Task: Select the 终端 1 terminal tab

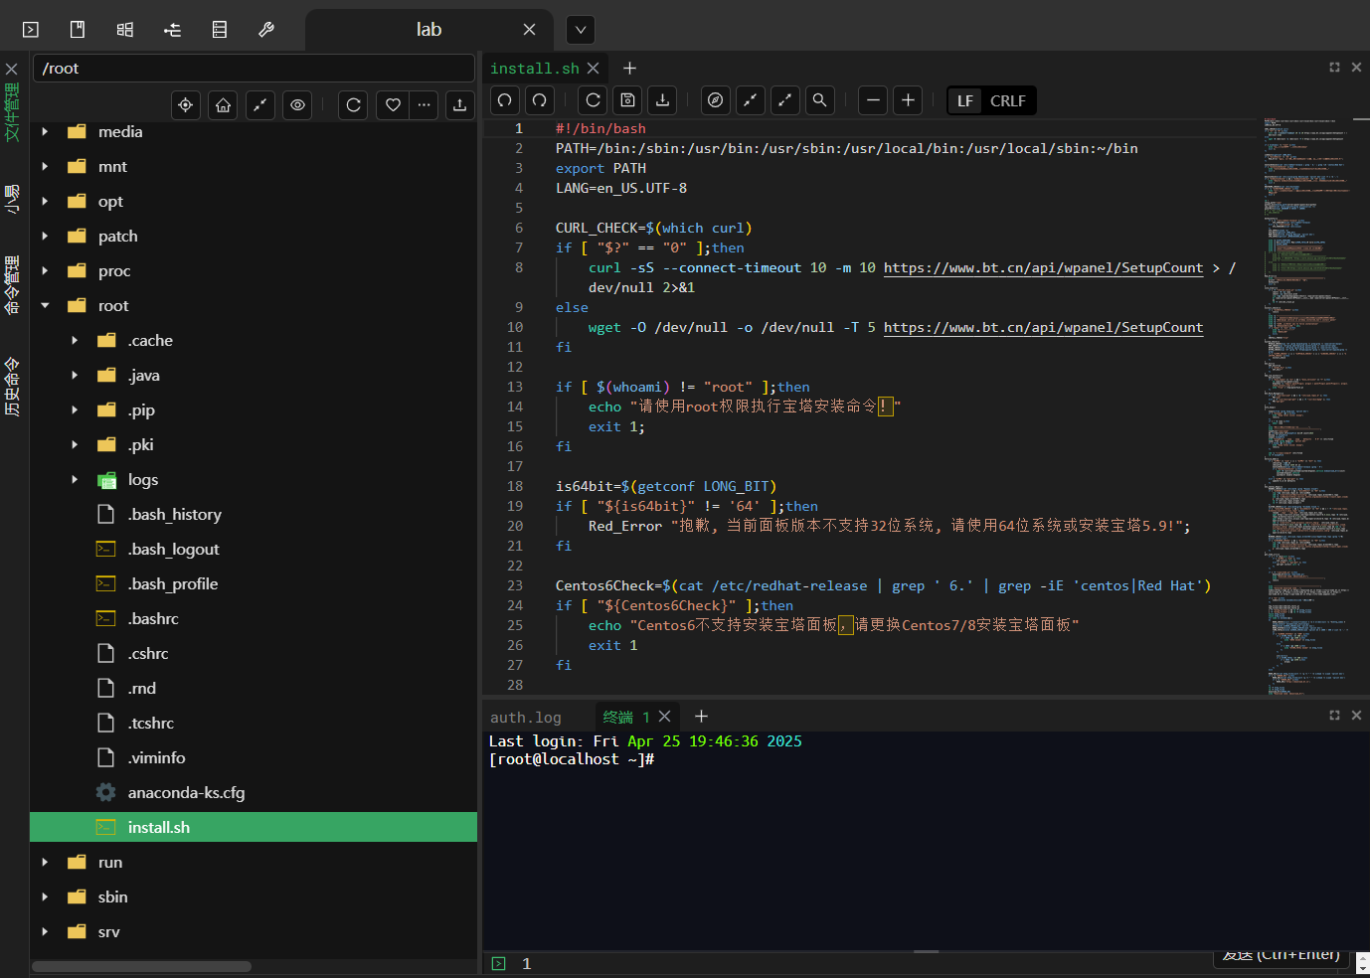Action: click(x=625, y=718)
